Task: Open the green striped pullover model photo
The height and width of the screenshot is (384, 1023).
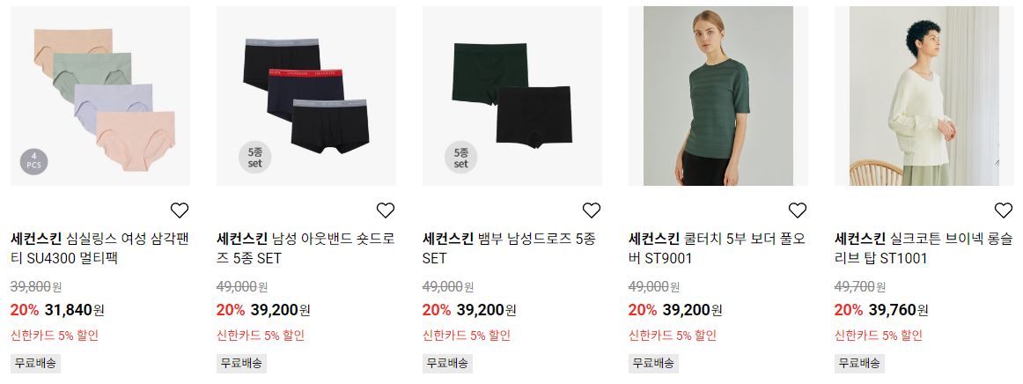Action: [718, 96]
